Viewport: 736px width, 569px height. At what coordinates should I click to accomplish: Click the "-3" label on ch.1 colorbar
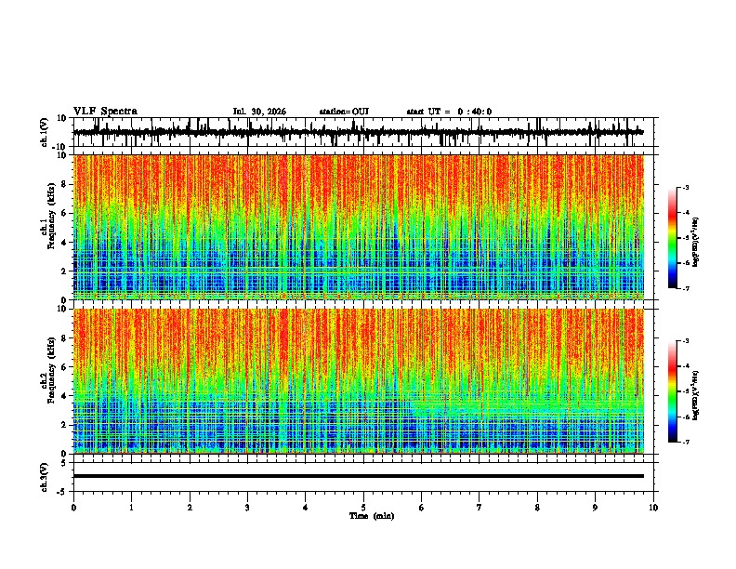click(686, 187)
